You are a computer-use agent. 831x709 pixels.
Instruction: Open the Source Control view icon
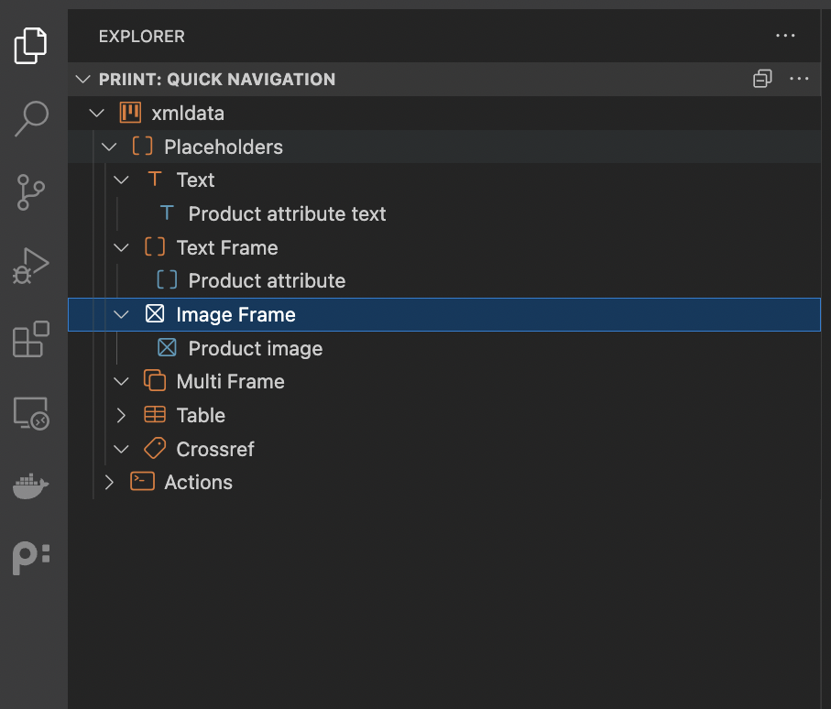[31, 192]
